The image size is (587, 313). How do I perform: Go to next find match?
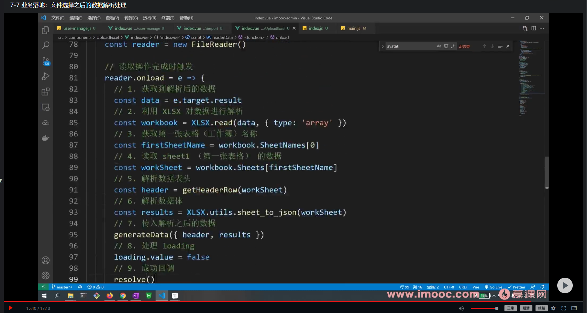coord(492,46)
